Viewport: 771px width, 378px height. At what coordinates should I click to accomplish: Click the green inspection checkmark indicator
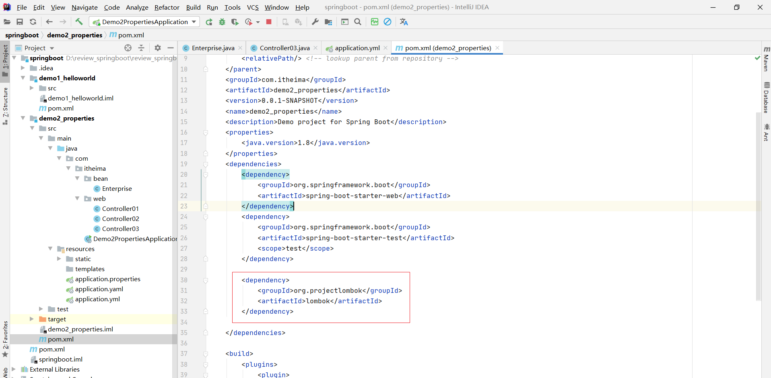pos(757,58)
